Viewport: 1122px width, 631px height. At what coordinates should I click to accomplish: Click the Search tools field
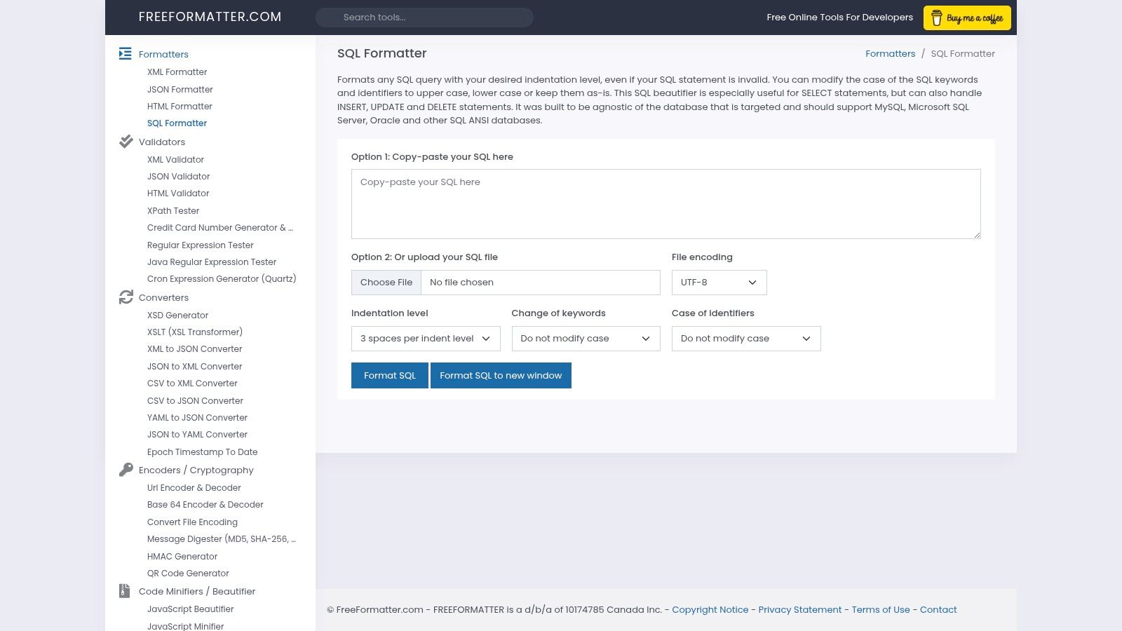pos(424,17)
